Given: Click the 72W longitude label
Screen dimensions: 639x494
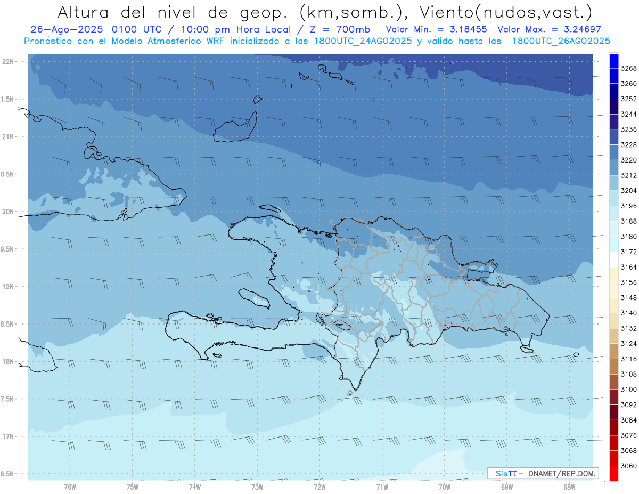Looking at the screenshot, I should tap(319, 487).
